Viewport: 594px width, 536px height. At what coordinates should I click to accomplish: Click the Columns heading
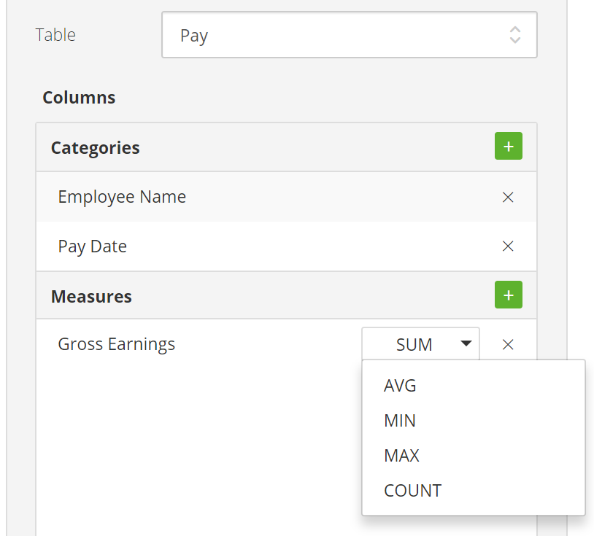pyautogui.click(x=79, y=98)
